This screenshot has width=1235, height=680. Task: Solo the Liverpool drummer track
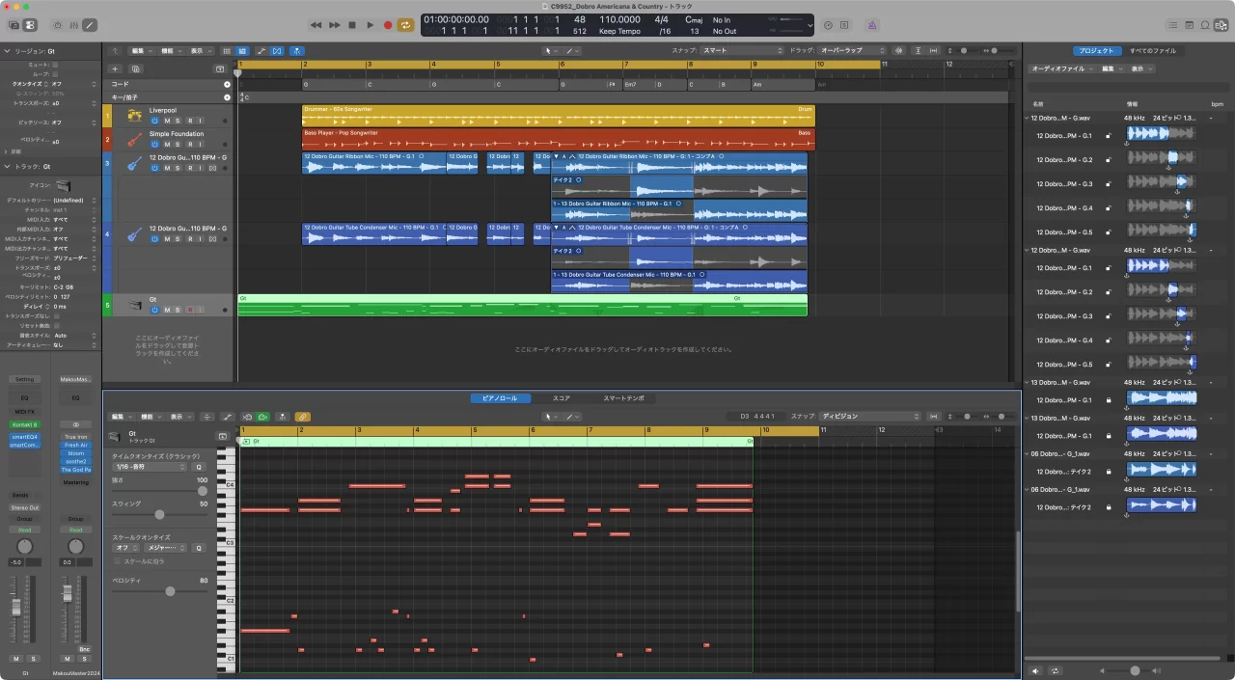point(178,121)
